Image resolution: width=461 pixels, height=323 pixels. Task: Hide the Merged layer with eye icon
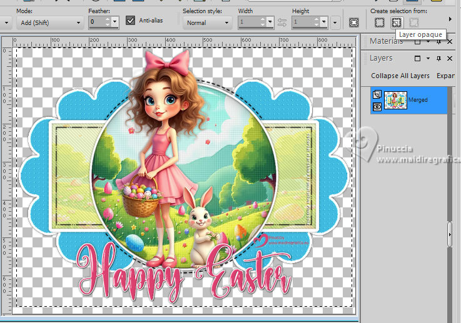pyautogui.click(x=376, y=106)
